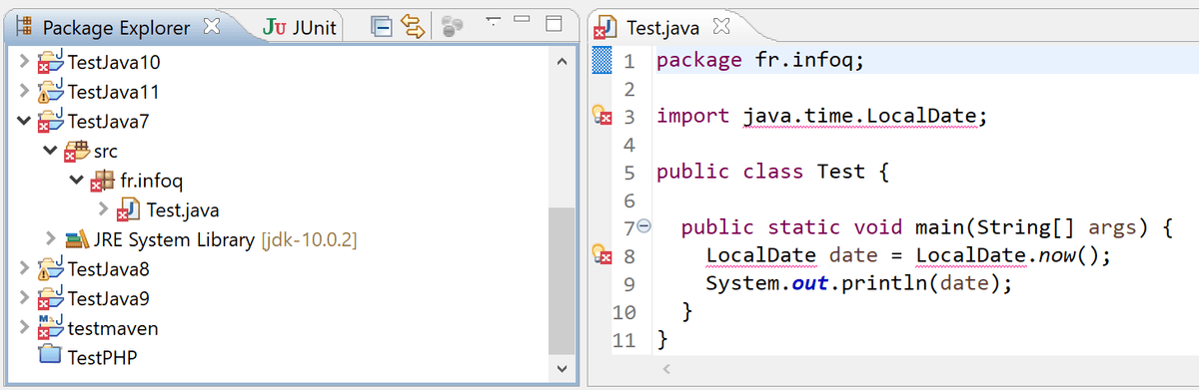Select the TestJava11 project label
The height and width of the screenshot is (390, 1199).
114,92
